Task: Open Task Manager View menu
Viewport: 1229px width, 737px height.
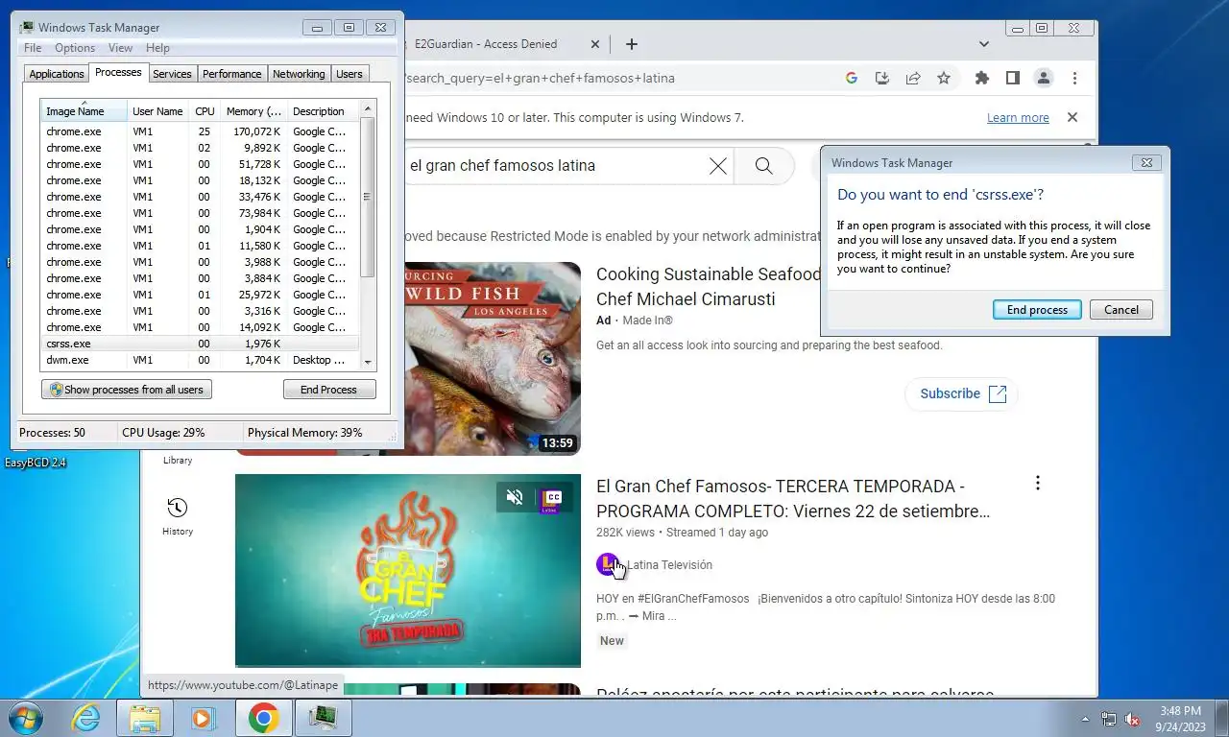Action: pos(120,48)
